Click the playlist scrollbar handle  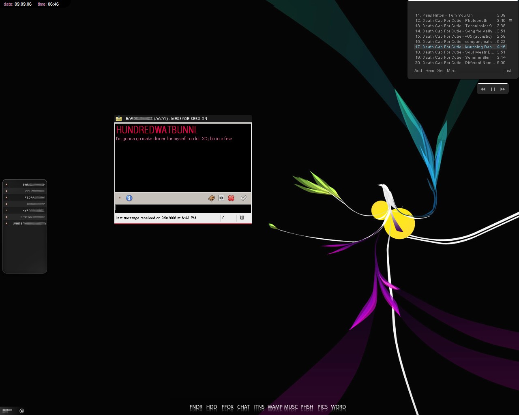pyautogui.click(x=510, y=21)
